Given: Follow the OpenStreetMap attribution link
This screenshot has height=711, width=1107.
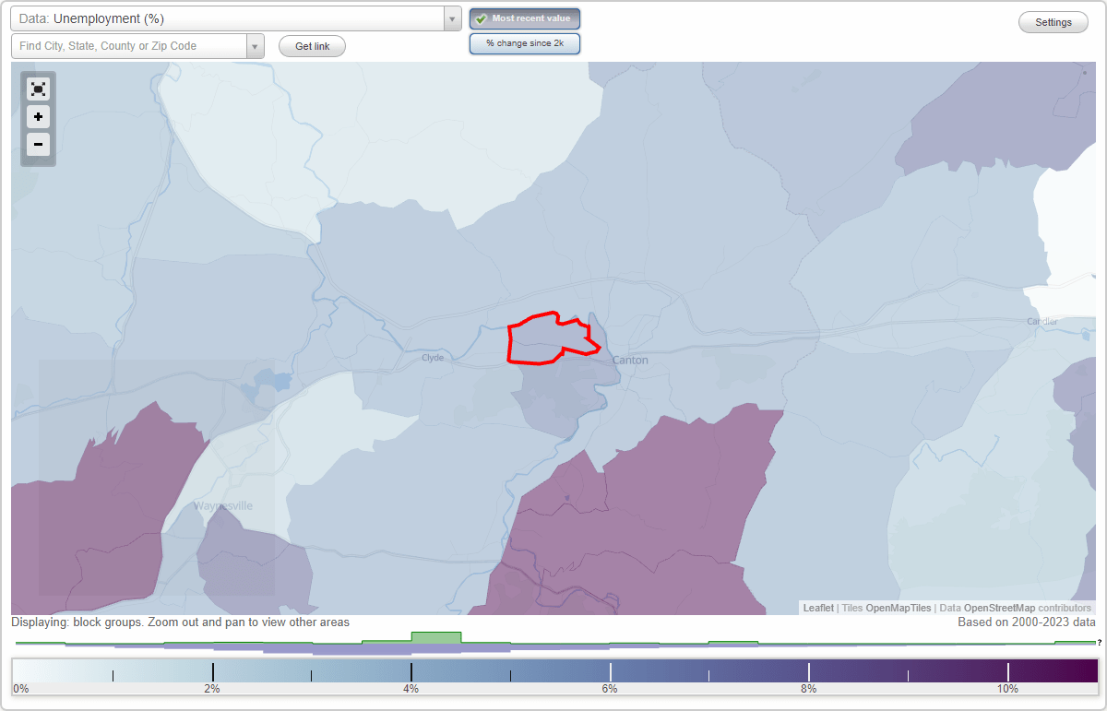Looking at the screenshot, I should pos(1002,608).
